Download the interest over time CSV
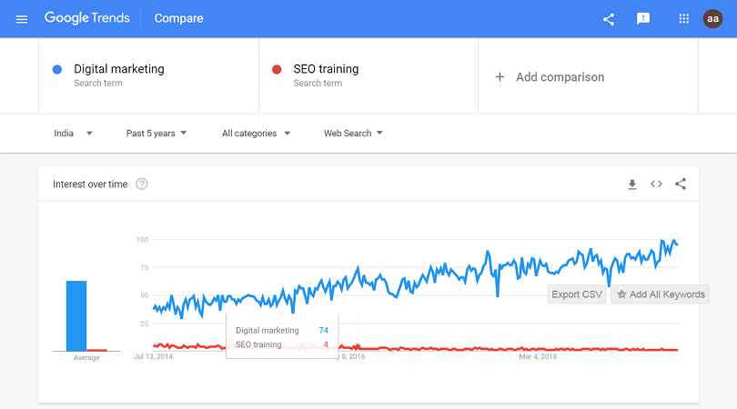737x409 pixels. 632,185
